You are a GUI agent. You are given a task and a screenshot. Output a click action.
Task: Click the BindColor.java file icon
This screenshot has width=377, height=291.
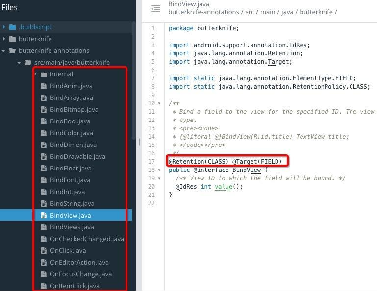44,133
